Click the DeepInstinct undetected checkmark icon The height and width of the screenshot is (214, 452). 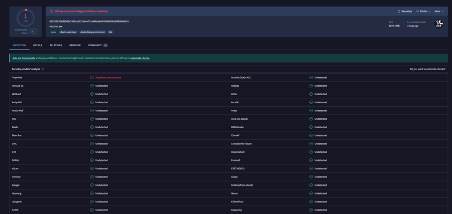311,152
